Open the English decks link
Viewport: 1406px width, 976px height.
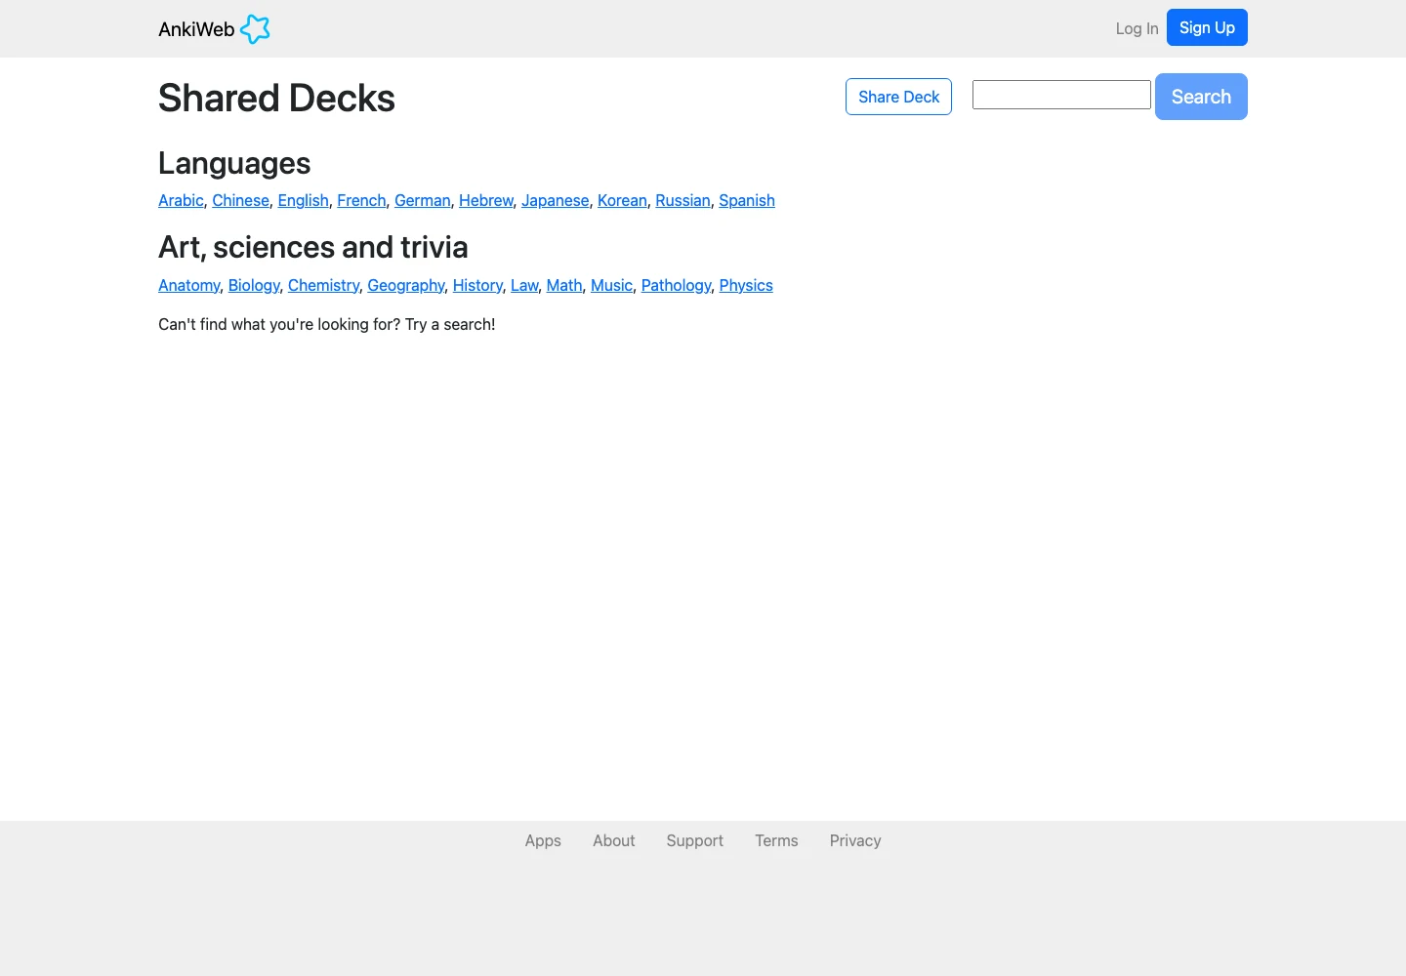coord(303,200)
